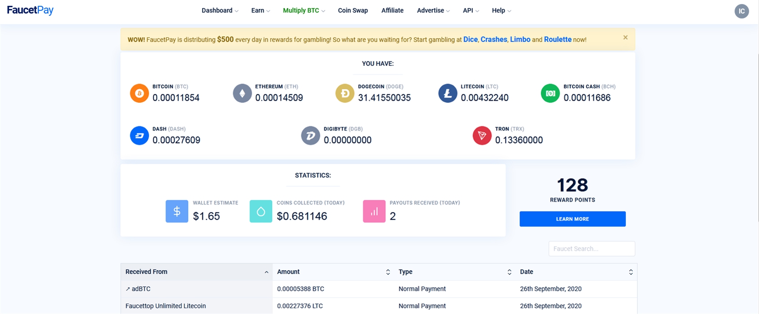Select the wallet estimate value $1.65

pos(206,216)
